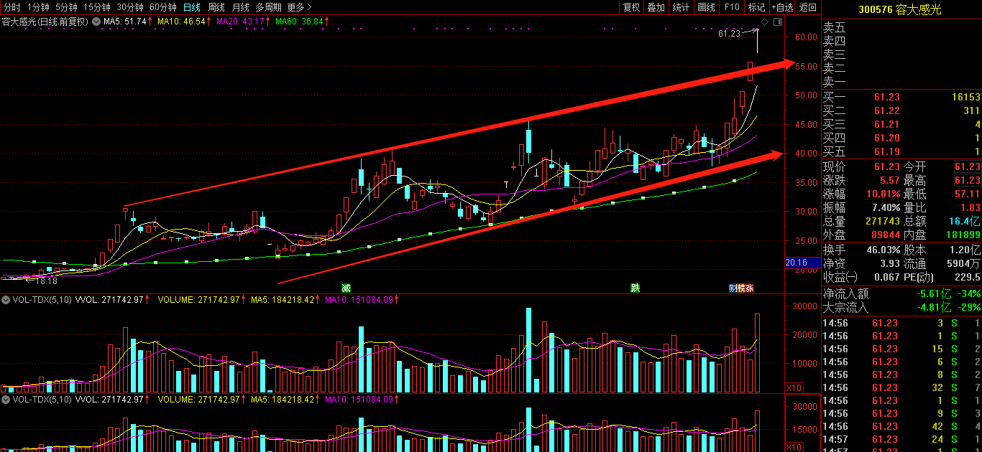Open the 多周期 multi-period view
982x452 pixels.
pos(269,7)
